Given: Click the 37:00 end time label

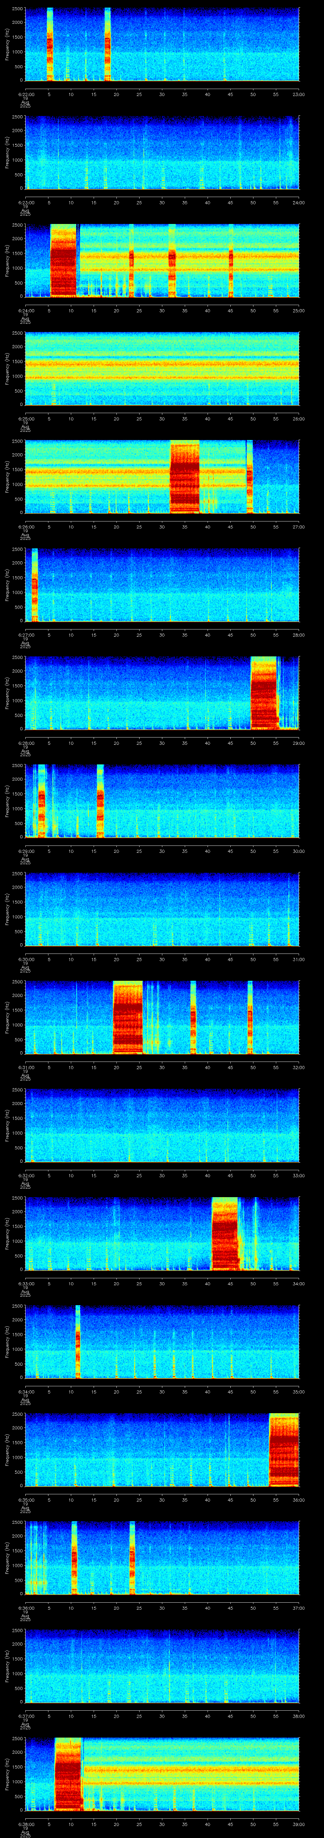Looking at the screenshot, I should point(298,1607).
